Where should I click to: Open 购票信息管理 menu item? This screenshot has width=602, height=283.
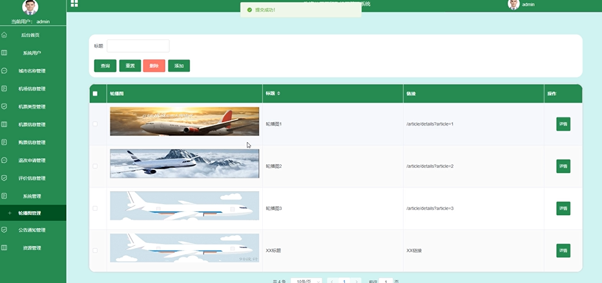pyautogui.click(x=33, y=142)
